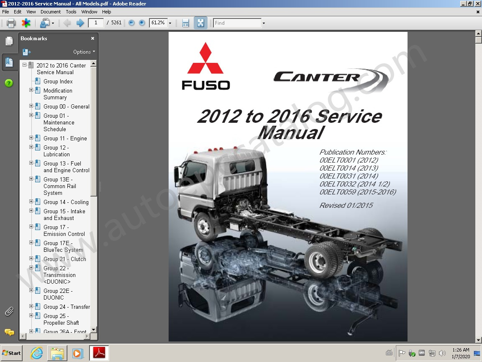Click the Find text field
Viewport: 482px width, 362px height.
237,23
